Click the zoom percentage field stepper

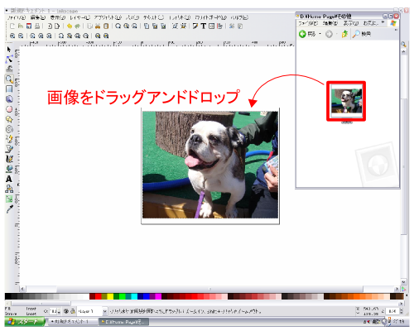[x=401, y=311]
